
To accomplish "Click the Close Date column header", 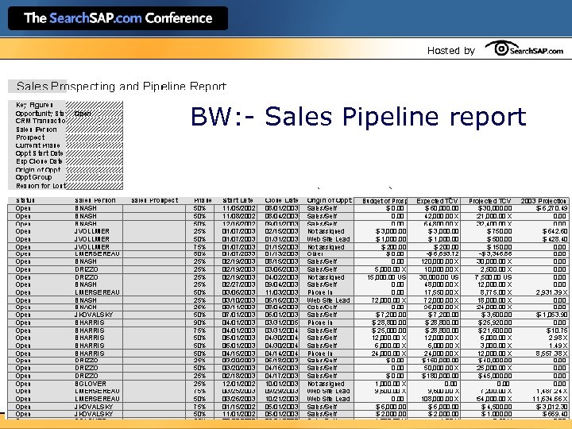I will (281, 200).
